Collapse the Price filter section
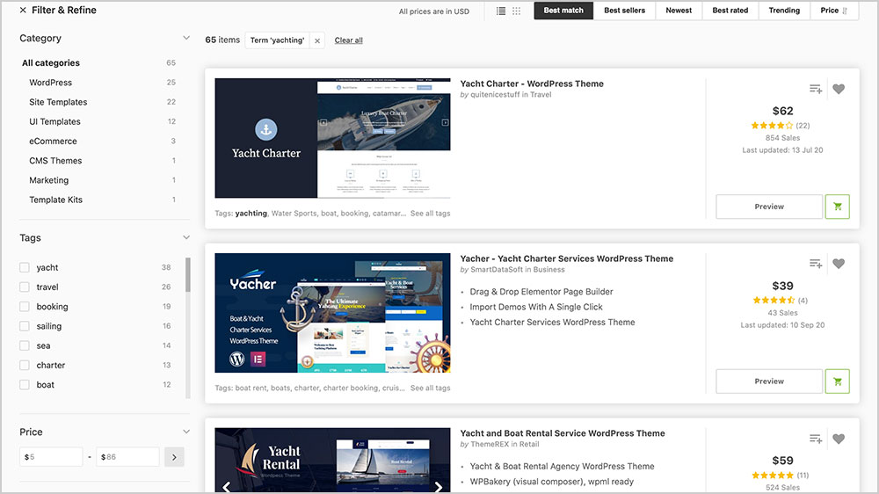879x494 pixels. pyautogui.click(x=185, y=432)
